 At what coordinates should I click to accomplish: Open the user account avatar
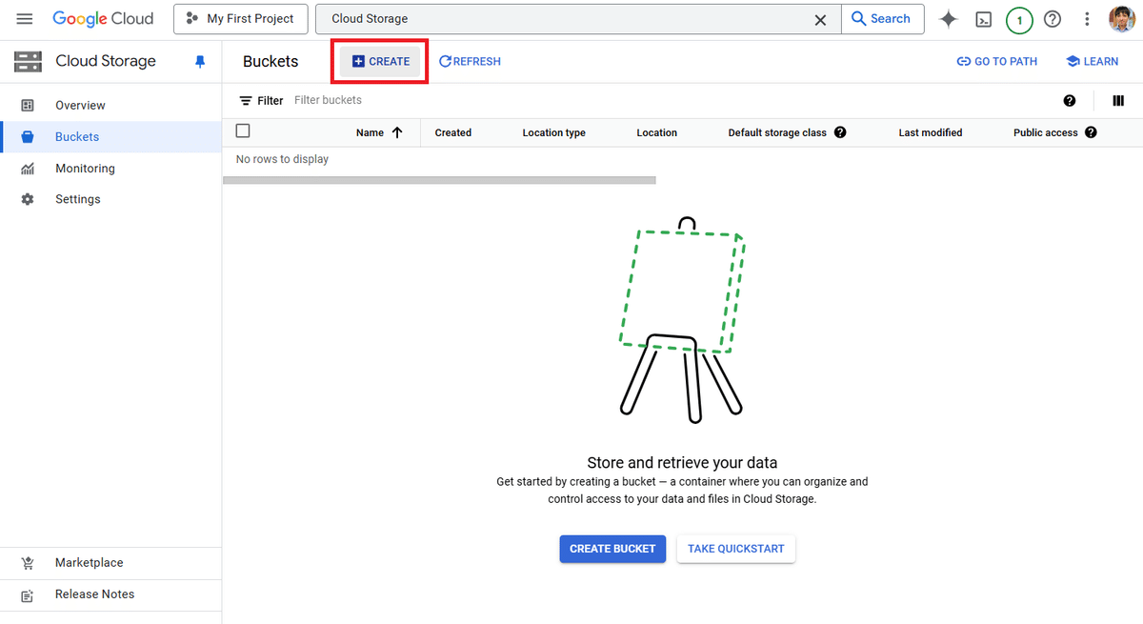pos(1122,19)
